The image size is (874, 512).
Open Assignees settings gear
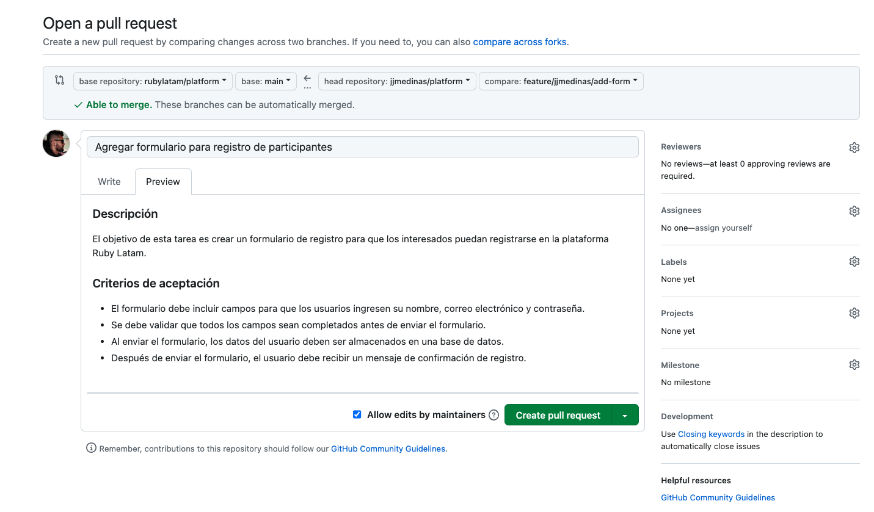pyautogui.click(x=854, y=211)
